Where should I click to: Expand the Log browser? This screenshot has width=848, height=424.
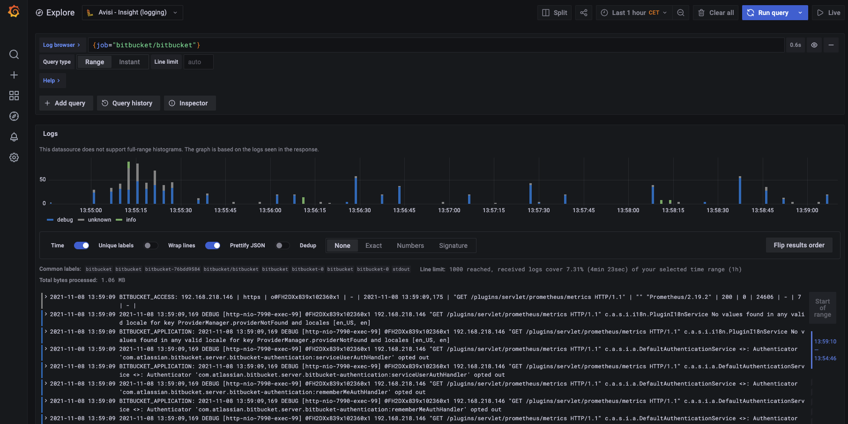(x=61, y=45)
